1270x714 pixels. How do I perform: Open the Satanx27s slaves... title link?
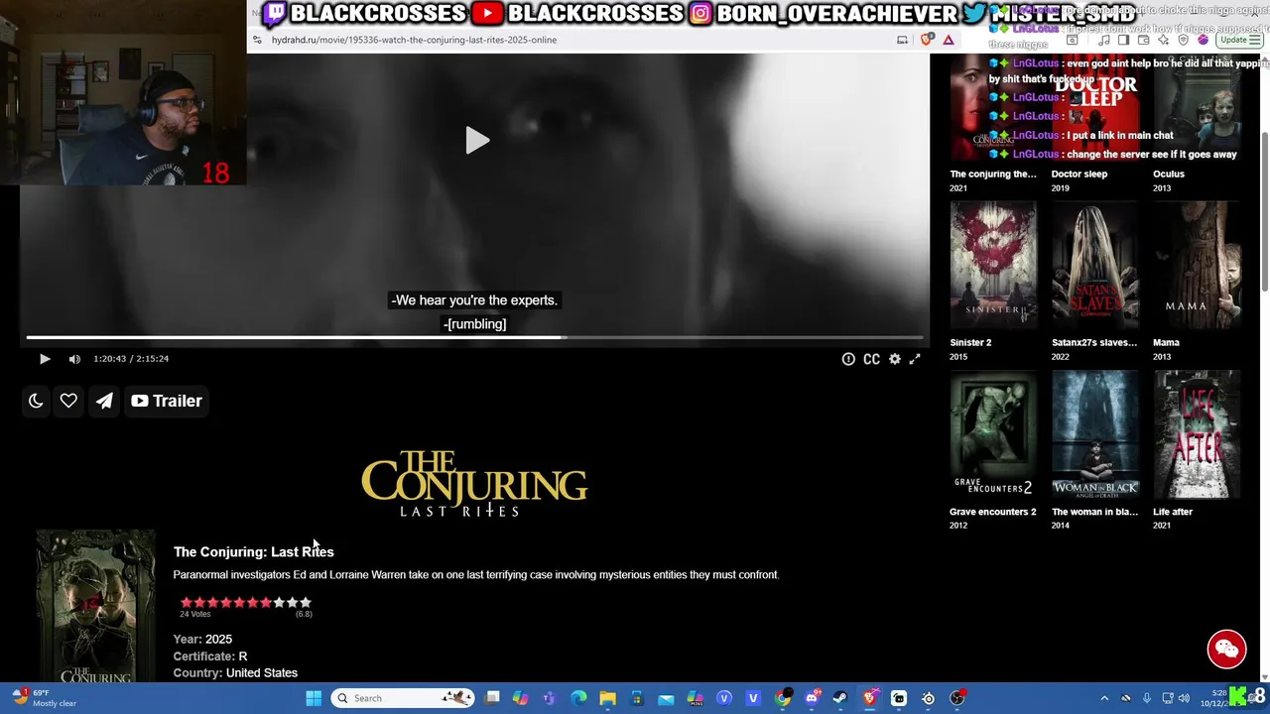point(1094,342)
